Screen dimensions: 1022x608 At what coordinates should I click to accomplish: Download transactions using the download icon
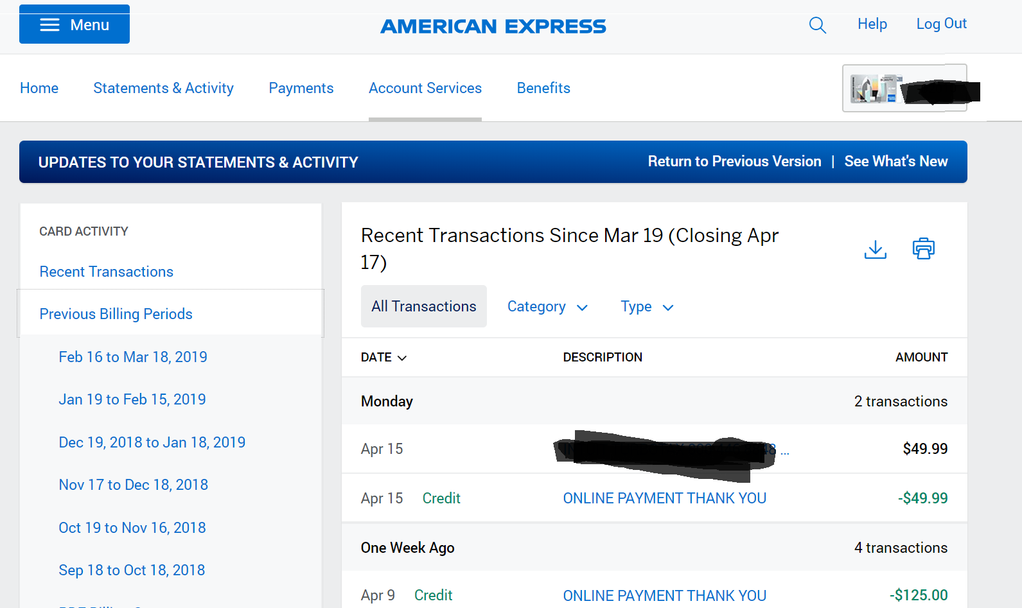(875, 249)
